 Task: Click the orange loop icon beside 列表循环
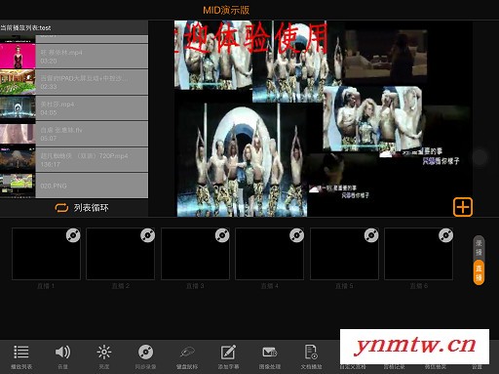coord(61,208)
